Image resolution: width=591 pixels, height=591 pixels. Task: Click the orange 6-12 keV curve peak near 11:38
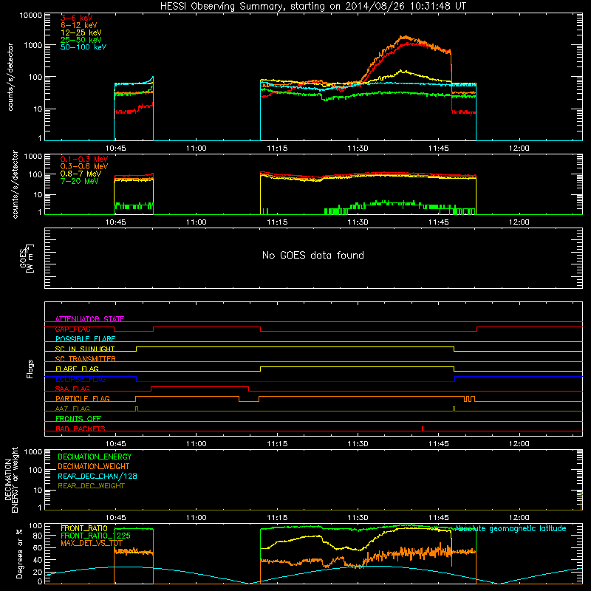click(405, 37)
